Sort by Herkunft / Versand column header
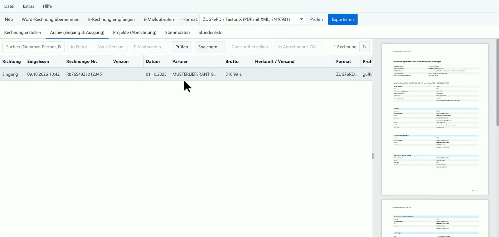499x237 pixels. coord(293,61)
